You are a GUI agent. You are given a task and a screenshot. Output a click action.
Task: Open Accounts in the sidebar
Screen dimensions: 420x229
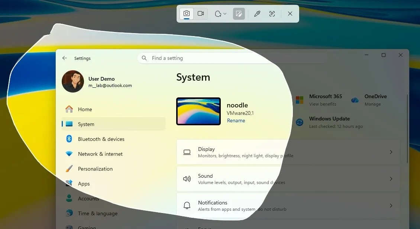(x=114, y=199)
